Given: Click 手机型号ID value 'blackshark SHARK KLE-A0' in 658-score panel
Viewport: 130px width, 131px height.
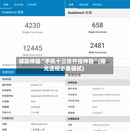Looking at the screenshot, I should pyautogui.click(x=106, y=101).
